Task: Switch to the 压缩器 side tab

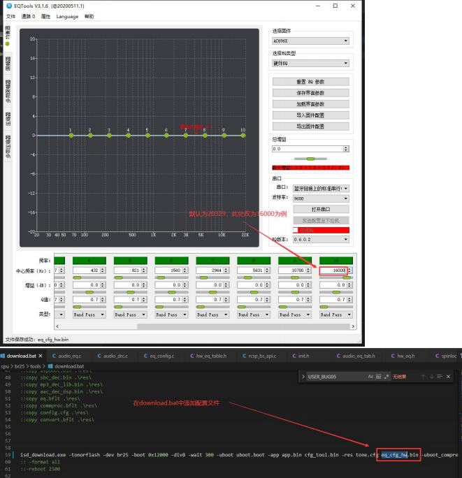Action: pyautogui.click(x=8, y=119)
